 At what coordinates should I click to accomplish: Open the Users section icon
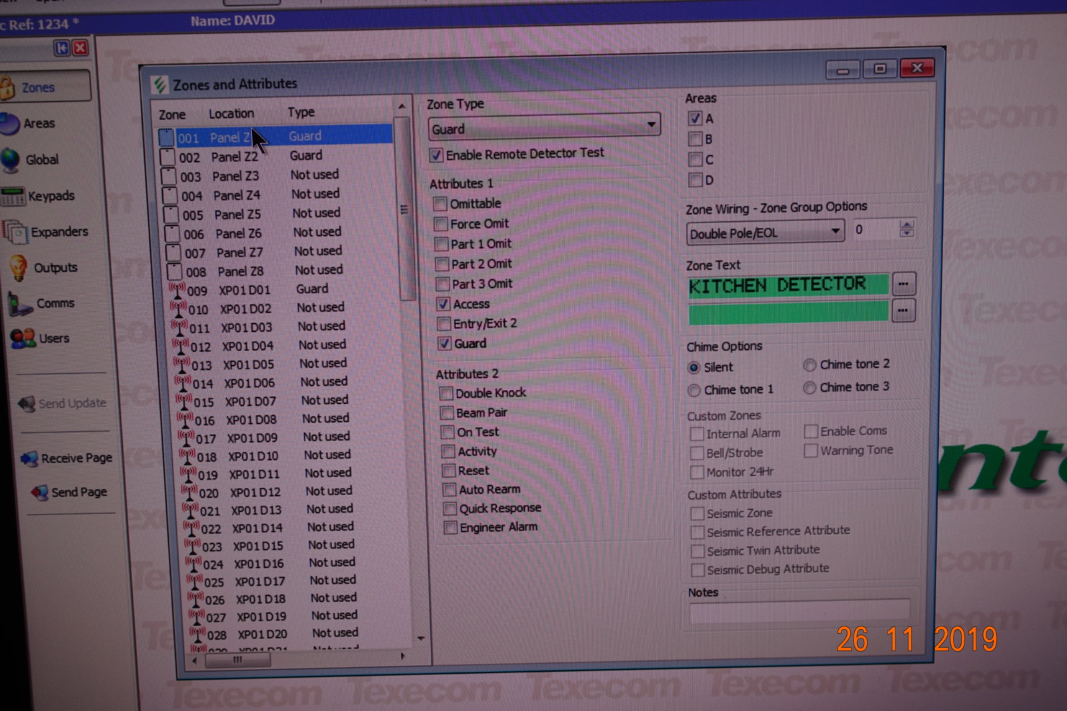click(23, 339)
